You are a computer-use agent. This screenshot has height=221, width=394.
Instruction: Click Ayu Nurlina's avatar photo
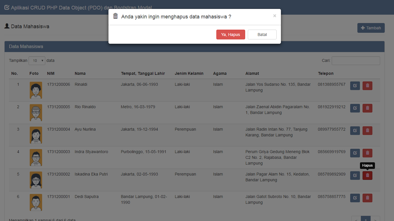(36, 135)
